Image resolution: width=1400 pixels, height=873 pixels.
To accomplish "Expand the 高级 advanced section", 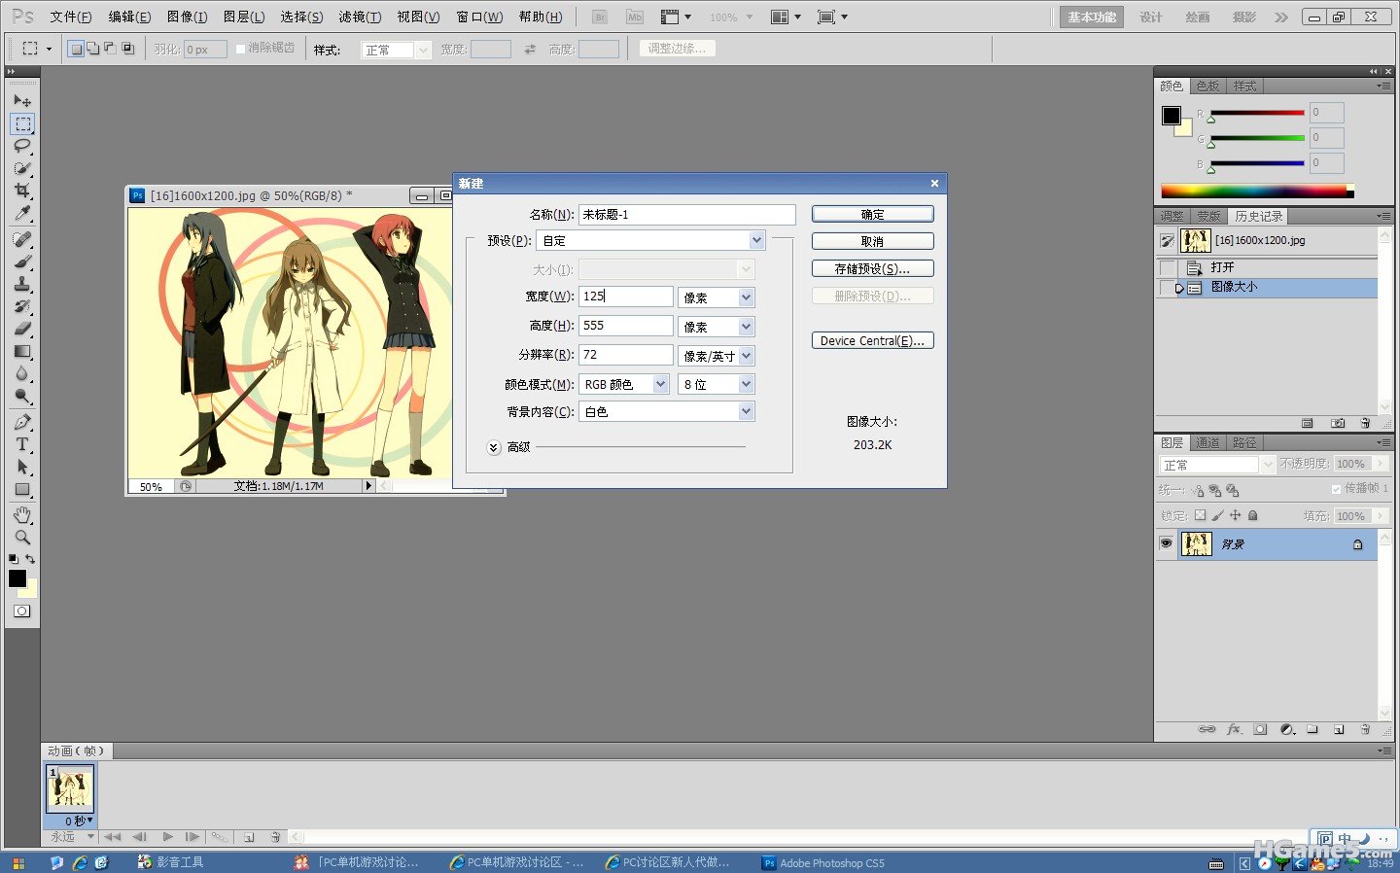I will pyautogui.click(x=494, y=447).
